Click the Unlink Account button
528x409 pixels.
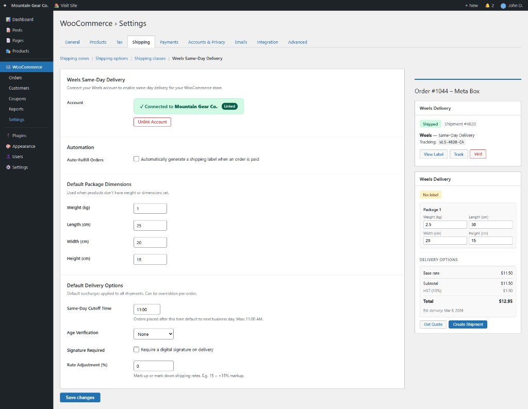click(x=152, y=122)
